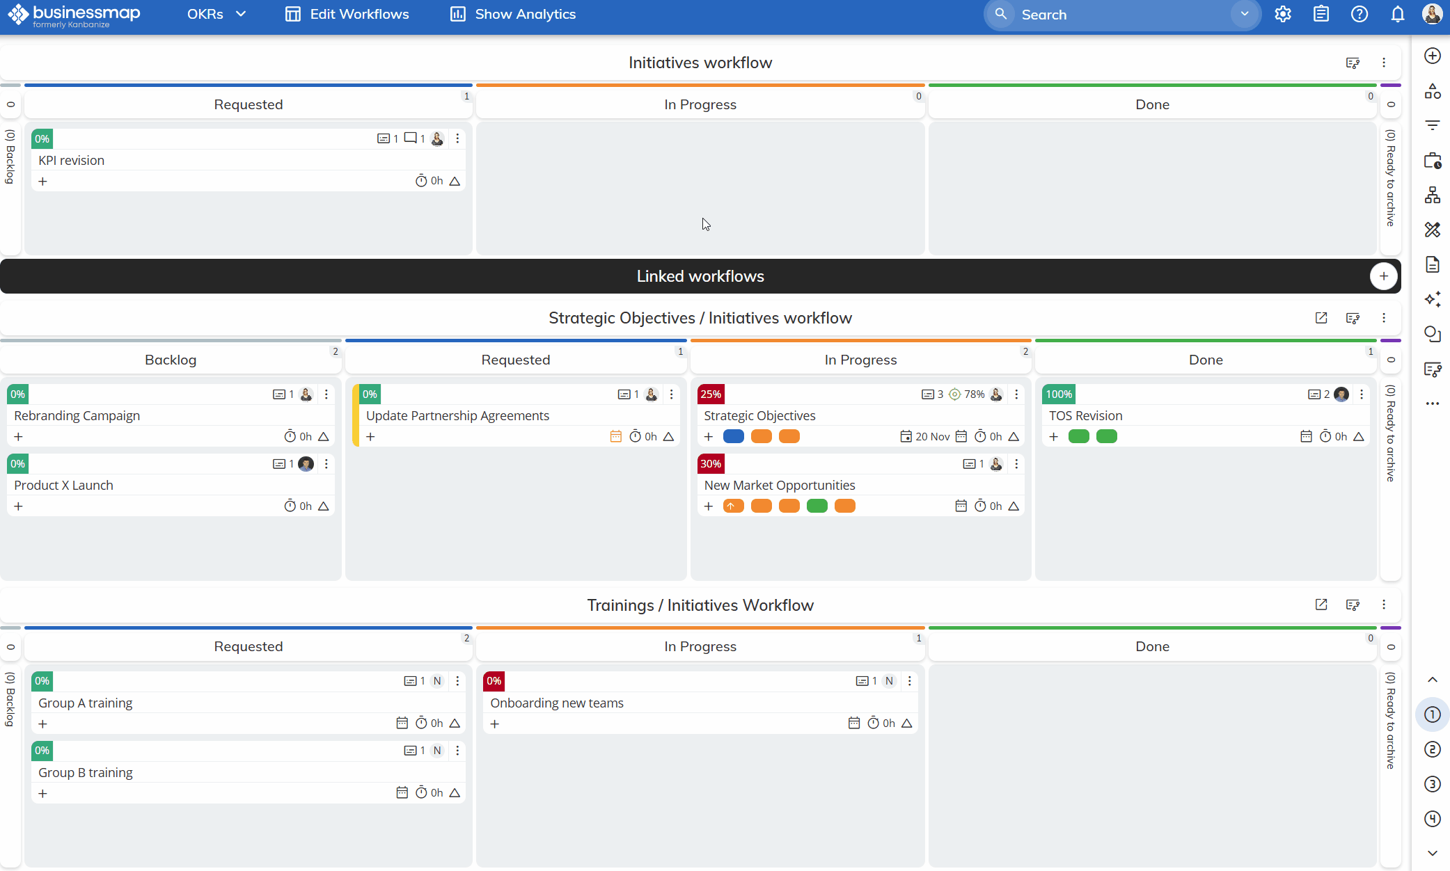Open the clipboard list icon in top bar

tap(1321, 14)
